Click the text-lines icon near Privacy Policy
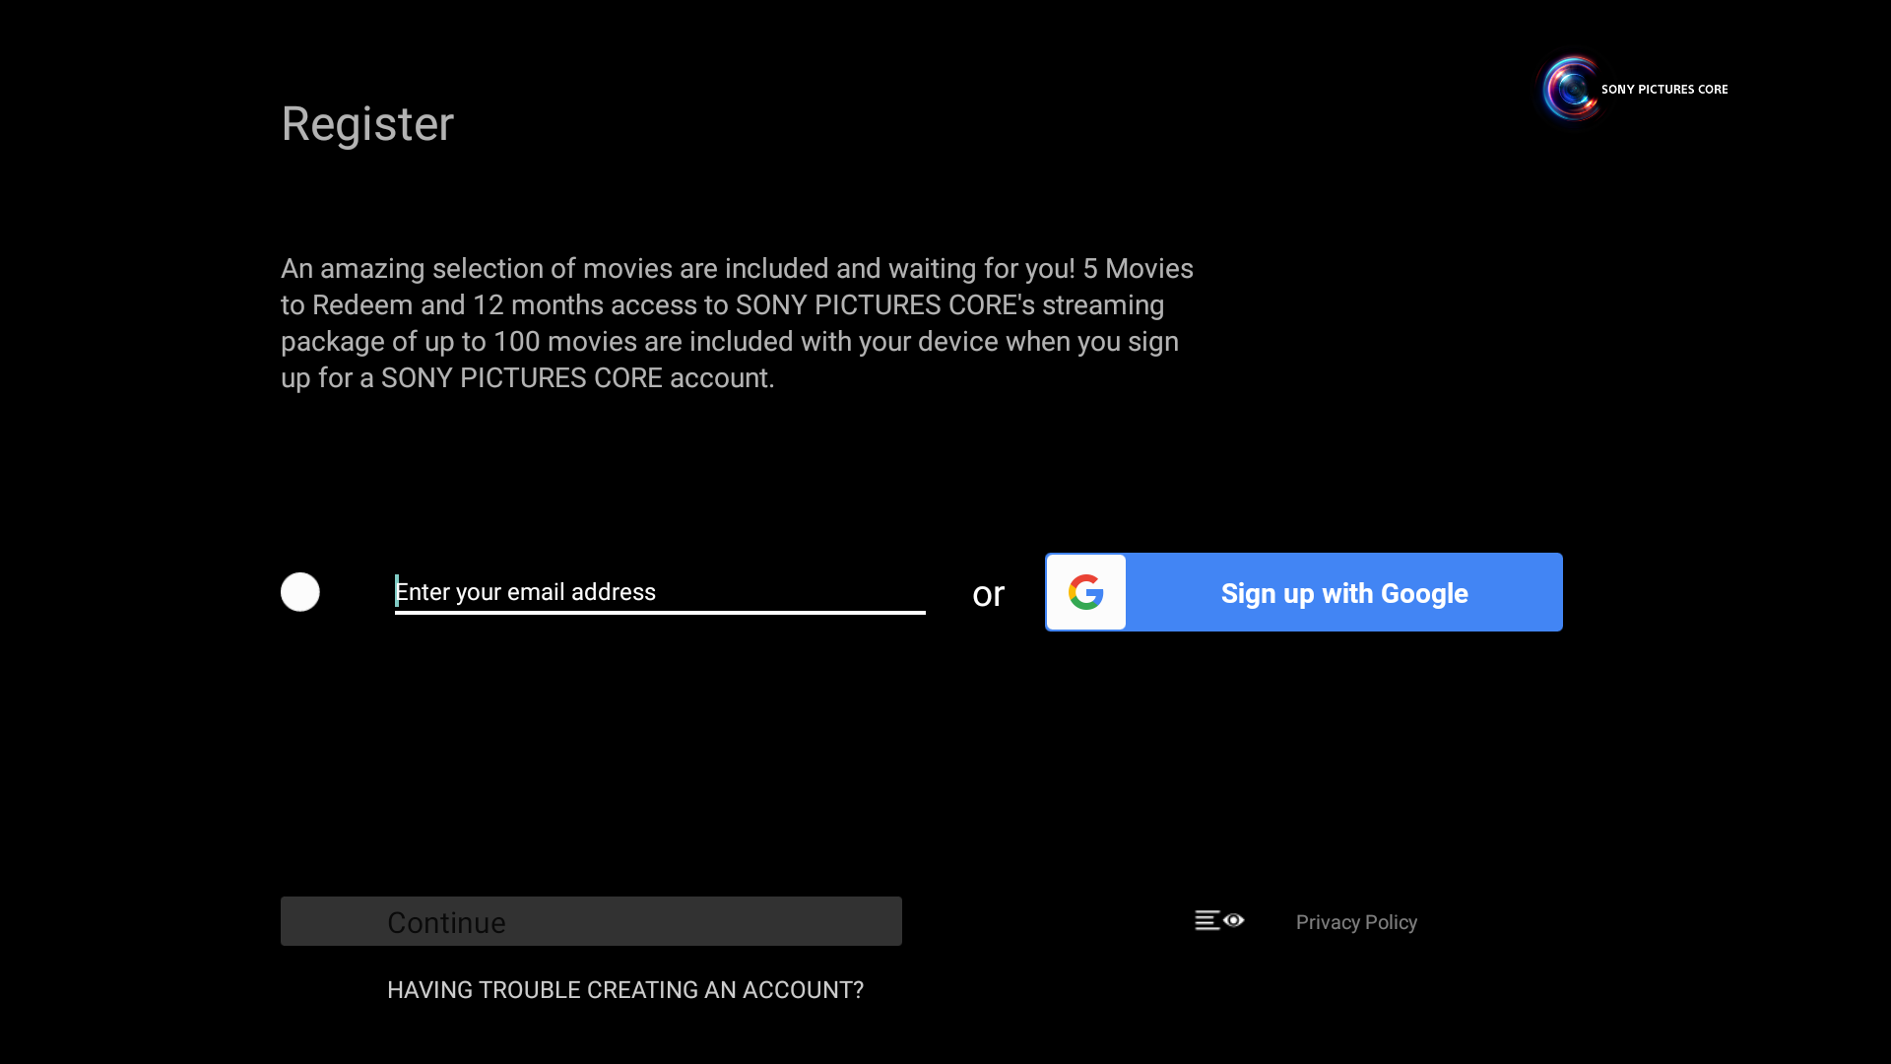This screenshot has height=1064, width=1891. click(x=1206, y=920)
